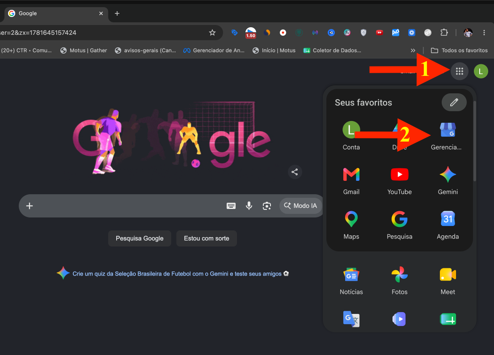Open the Todos os favoritos folder

click(x=459, y=50)
